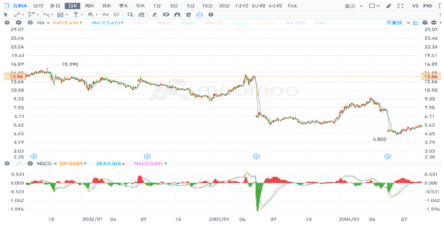444x225 pixels.
Task: Open the 不复权 adjustment dropdown
Action: [x=398, y=23]
